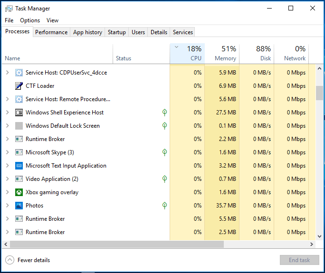Image resolution: width=325 pixels, height=273 pixels.
Task: Switch to the Performance tab
Action: 51,32
